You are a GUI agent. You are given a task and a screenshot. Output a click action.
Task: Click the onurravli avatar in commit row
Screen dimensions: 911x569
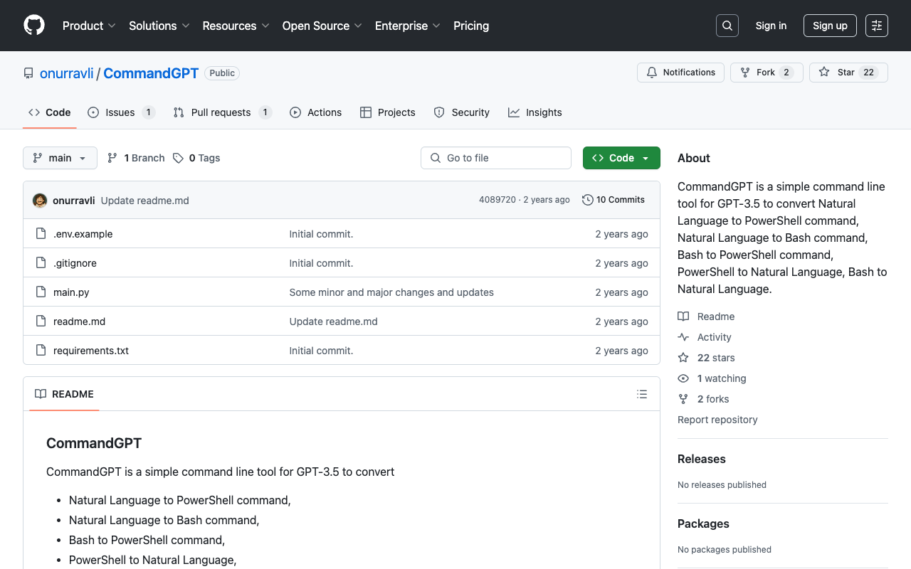tap(40, 201)
